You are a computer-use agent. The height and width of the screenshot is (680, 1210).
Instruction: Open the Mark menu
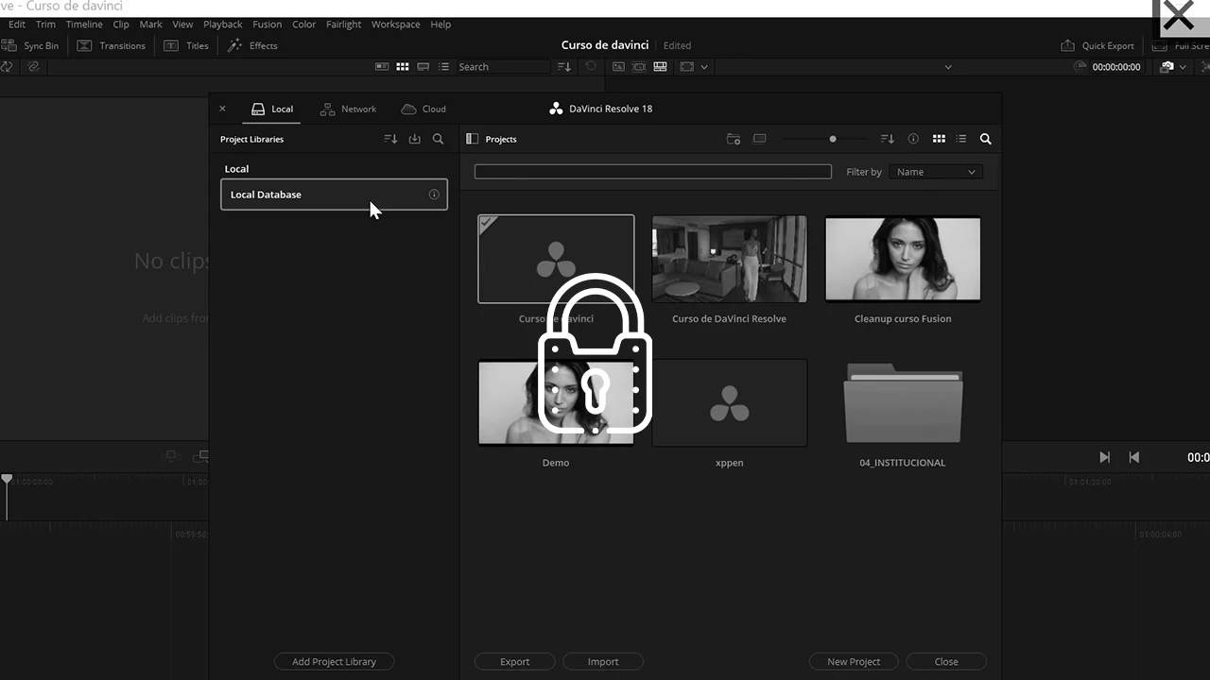tap(150, 25)
